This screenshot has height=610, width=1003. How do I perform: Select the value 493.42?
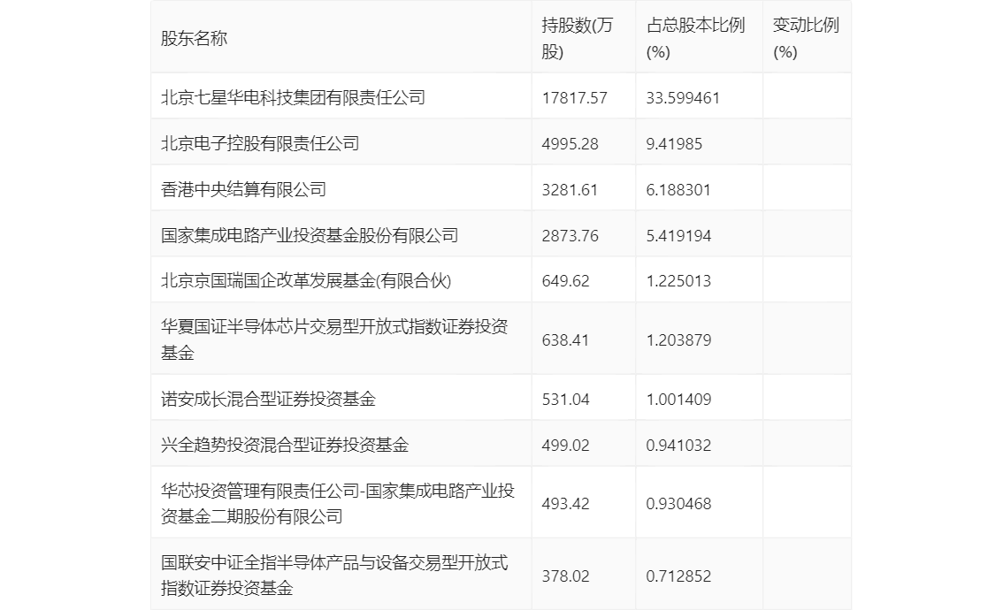[x=565, y=504]
